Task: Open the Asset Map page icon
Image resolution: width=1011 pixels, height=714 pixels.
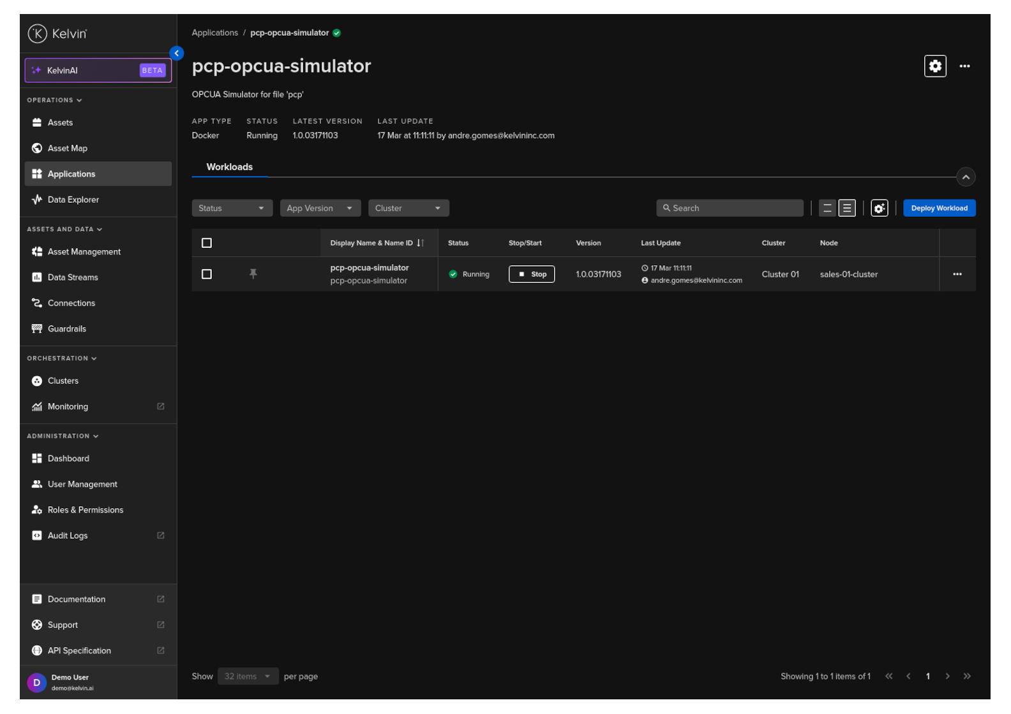Action: (x=37, y=149)
